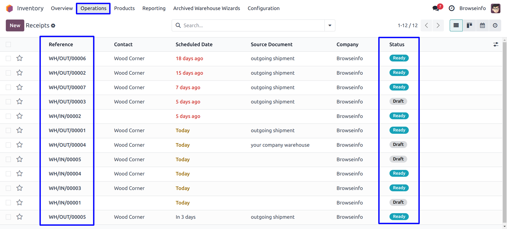Image resolution: width=507 pixels, height=229 pixels.
Task: Open record WH/IN/00004
Action: click(65, 174)
